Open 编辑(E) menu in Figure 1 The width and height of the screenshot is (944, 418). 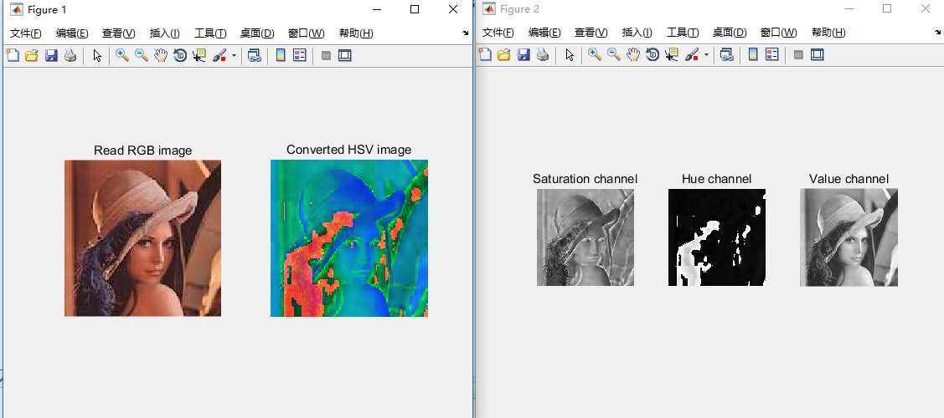(72, 33)
